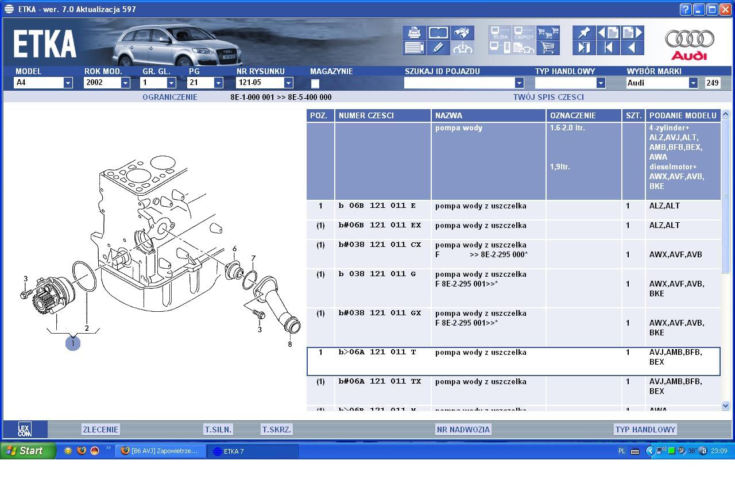Screen dimensions: 735x495
Task: Open the ELSA link icon
Action: (x=500, y=33)
